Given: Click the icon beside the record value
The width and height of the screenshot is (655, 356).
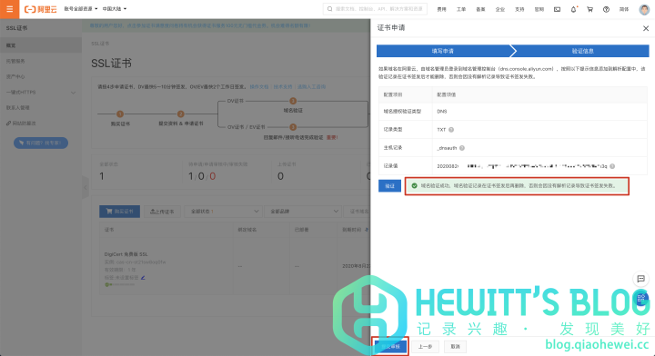Looking at the screenshot, I should (612, 166).
